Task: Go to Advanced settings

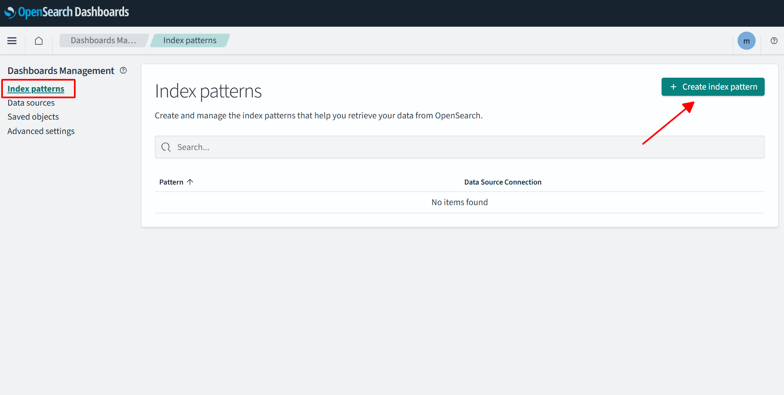Action: [41, 131]
